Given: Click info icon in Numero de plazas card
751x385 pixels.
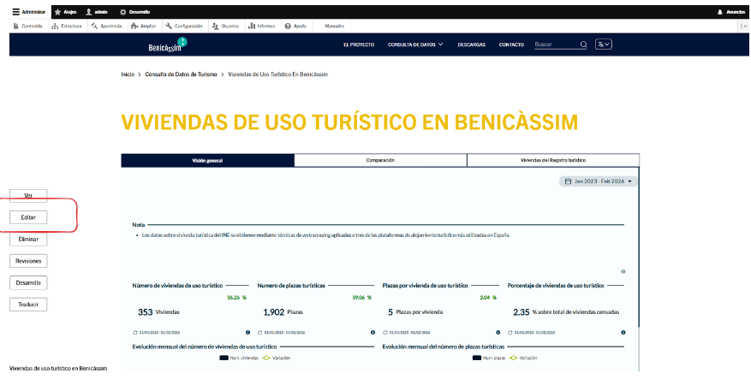Looking at the screenshot, I should 373,333.
